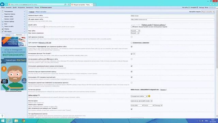Click the Выход link in top bar

(x=206, y=8)
